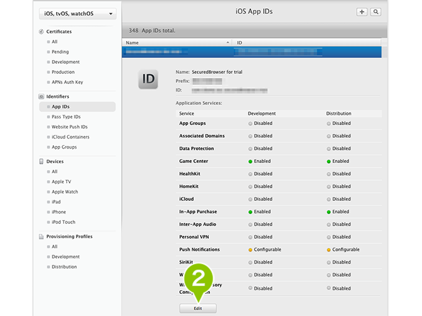This screenshot has width=422, height=316.
Task: Click the Game Center service label
Action: (x=194, y=161)
